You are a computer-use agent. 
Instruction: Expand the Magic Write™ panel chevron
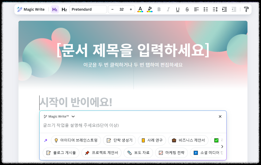[73, 116]
